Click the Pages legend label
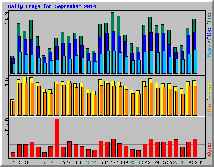 209,51
